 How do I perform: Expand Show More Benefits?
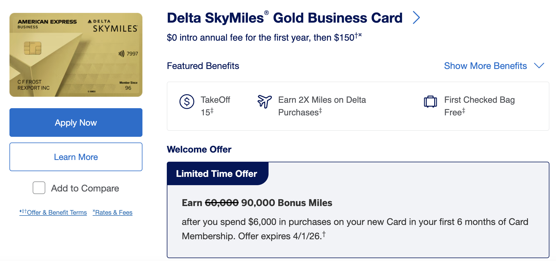[x=485, y=66]
